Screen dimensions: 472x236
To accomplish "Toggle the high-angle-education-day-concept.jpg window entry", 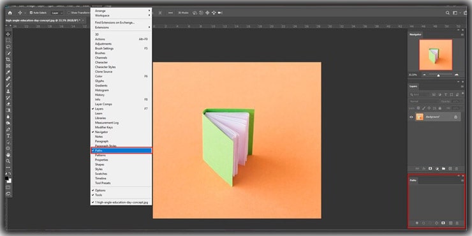I will [121, 203].
